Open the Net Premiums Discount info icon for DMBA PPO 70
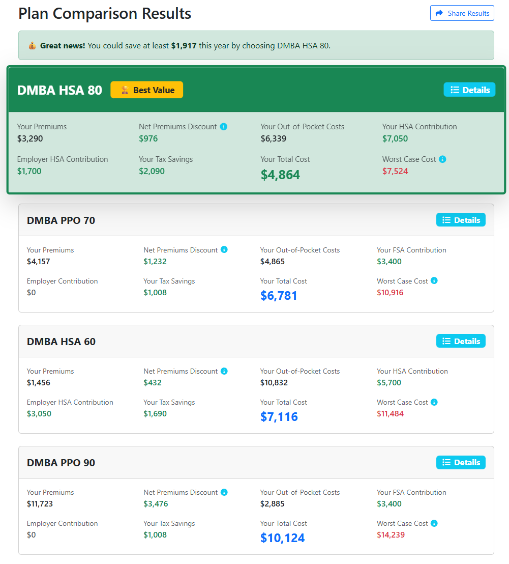509x564 pixels. (224, 250)
